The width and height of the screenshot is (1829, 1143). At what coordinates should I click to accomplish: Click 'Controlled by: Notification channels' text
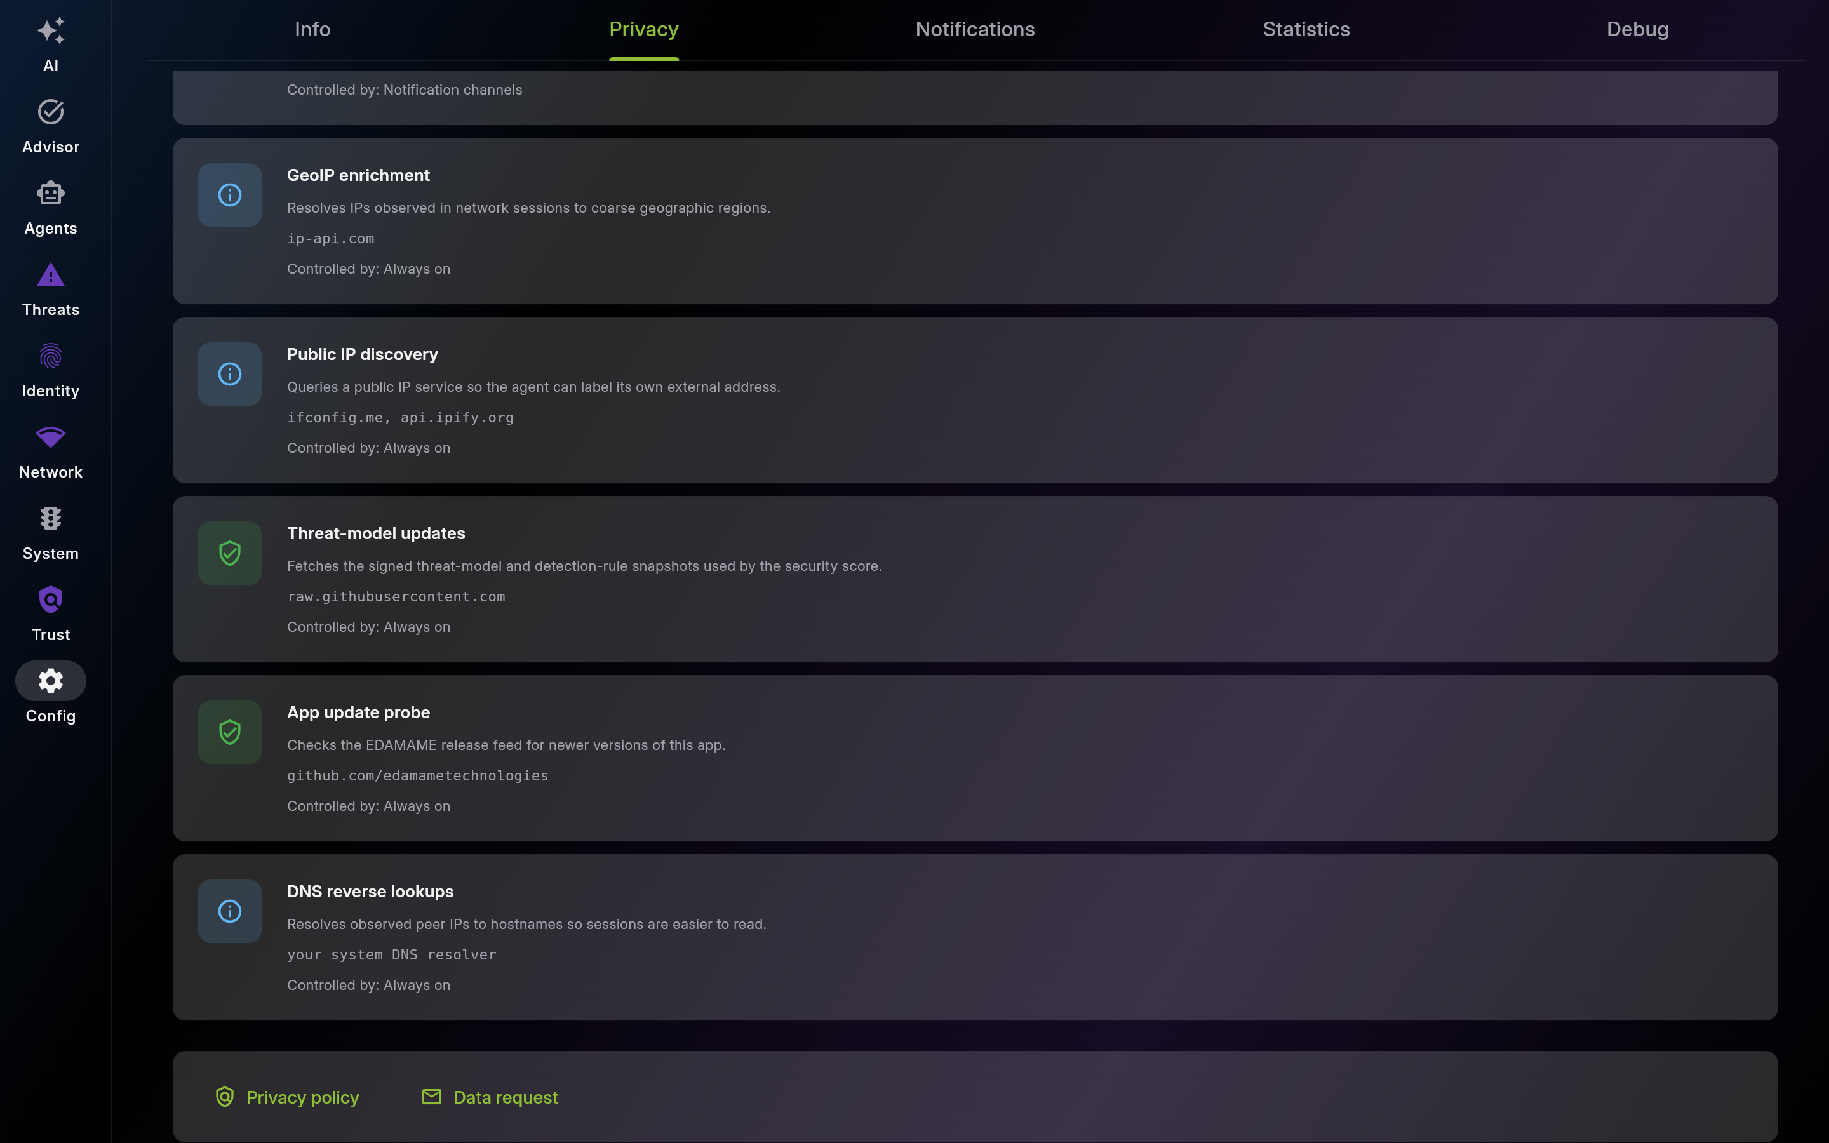[405, 90]
